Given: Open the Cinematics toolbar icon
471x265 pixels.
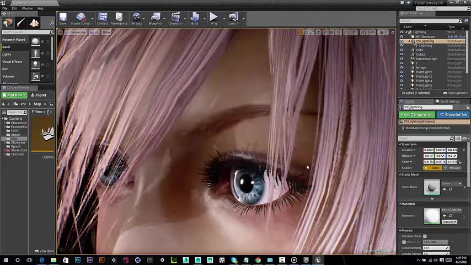Looking at the screenshot, I should pos(176,19).
